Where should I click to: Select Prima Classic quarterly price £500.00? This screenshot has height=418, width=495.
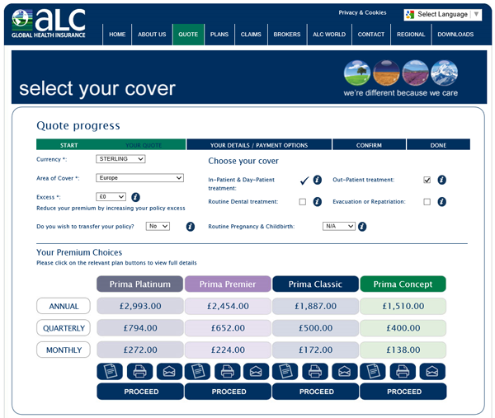(315, 328)
